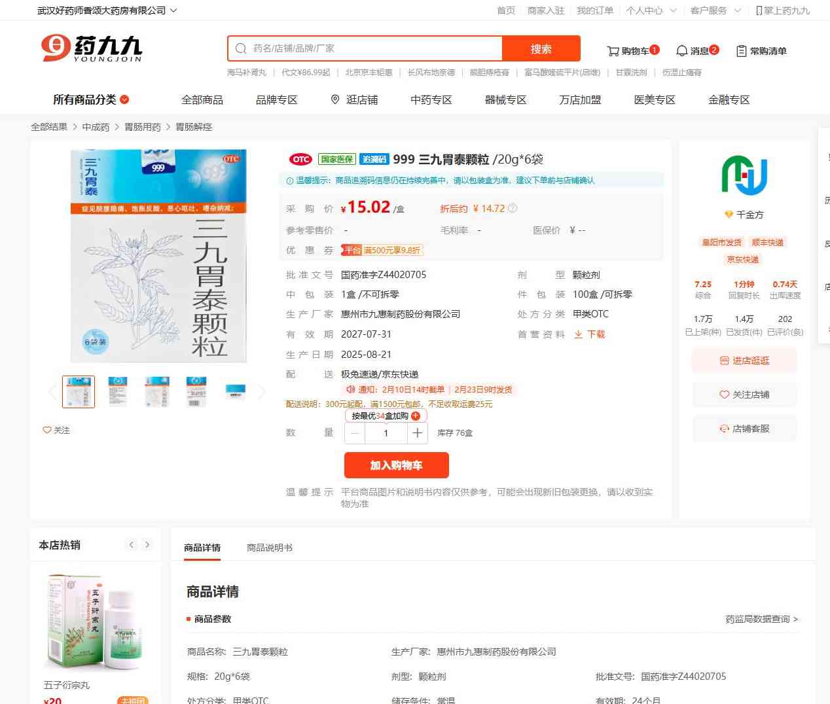Switch to the product instructions tab
The width and height of the screenshot is (830, 704).
coord(270,548)
